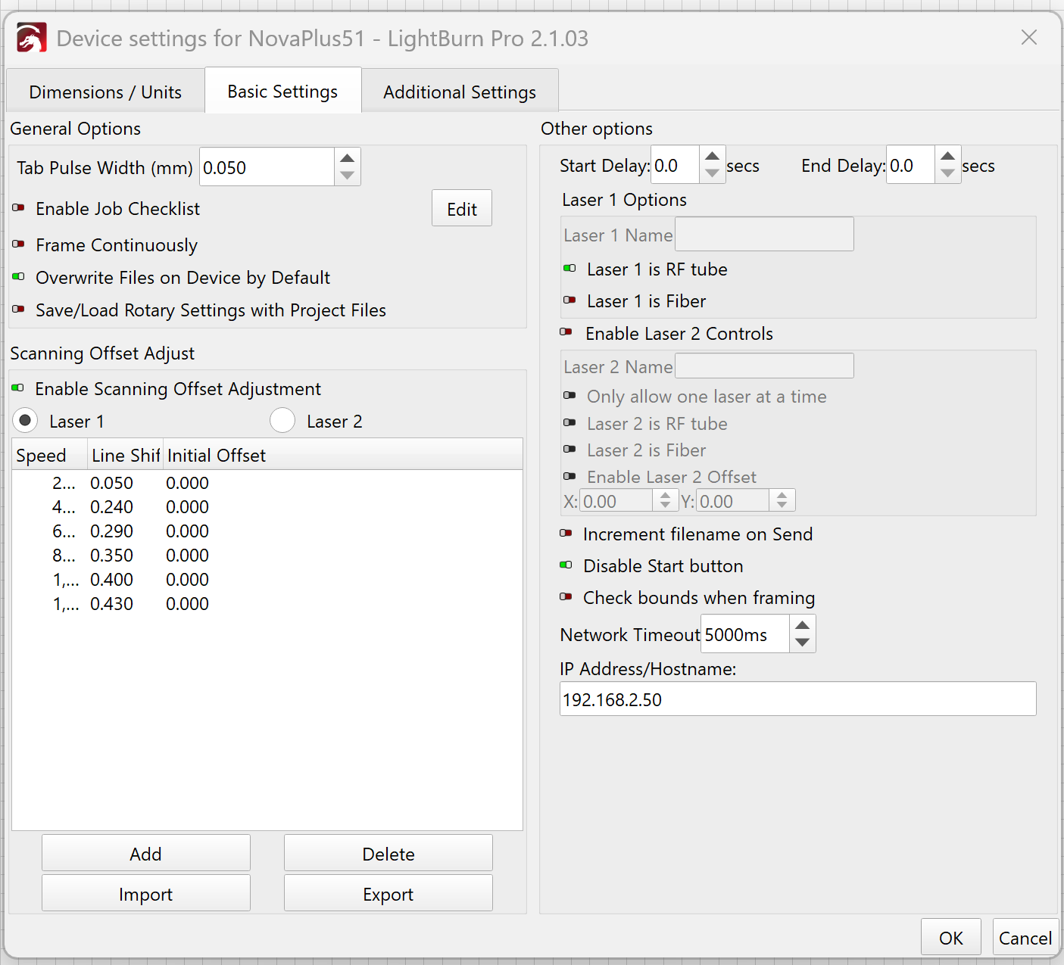Toggle Frame Continuously option
Viewport: 1064px width, 965px height.
click(19, 244)
